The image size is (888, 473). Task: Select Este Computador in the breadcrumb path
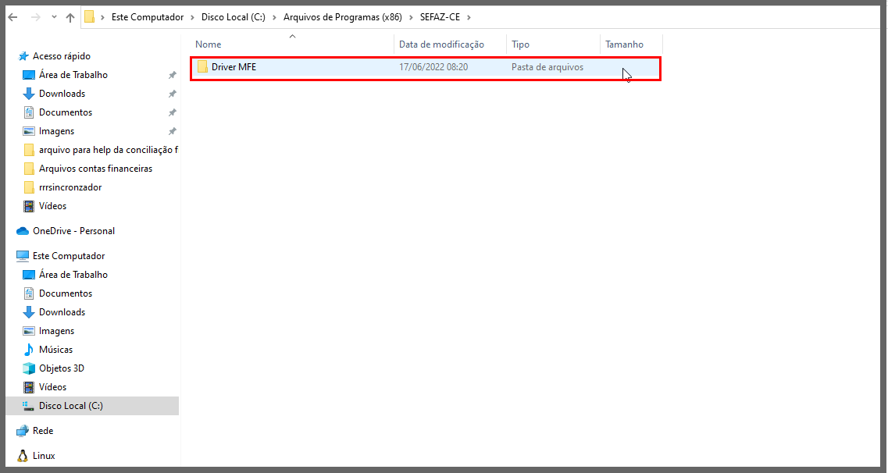[x=148, y=17]
